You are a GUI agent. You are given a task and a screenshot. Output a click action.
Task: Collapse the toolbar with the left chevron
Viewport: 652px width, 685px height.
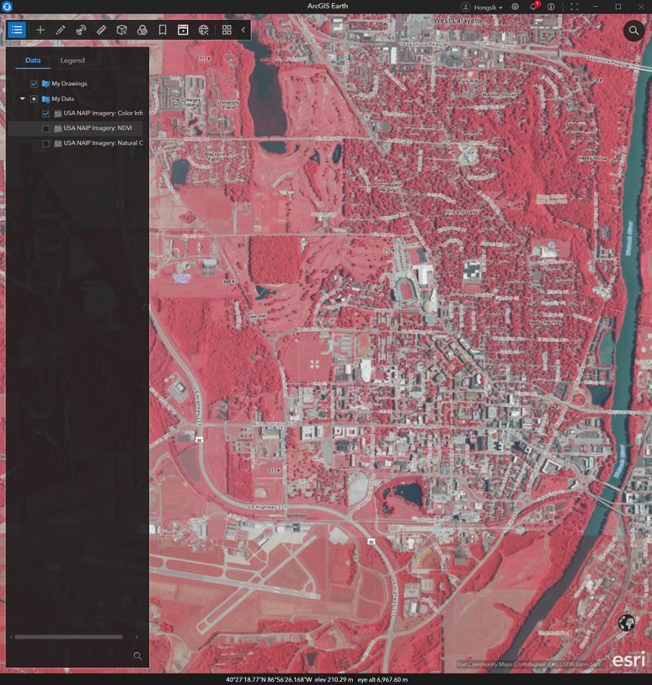pos(243,30)
